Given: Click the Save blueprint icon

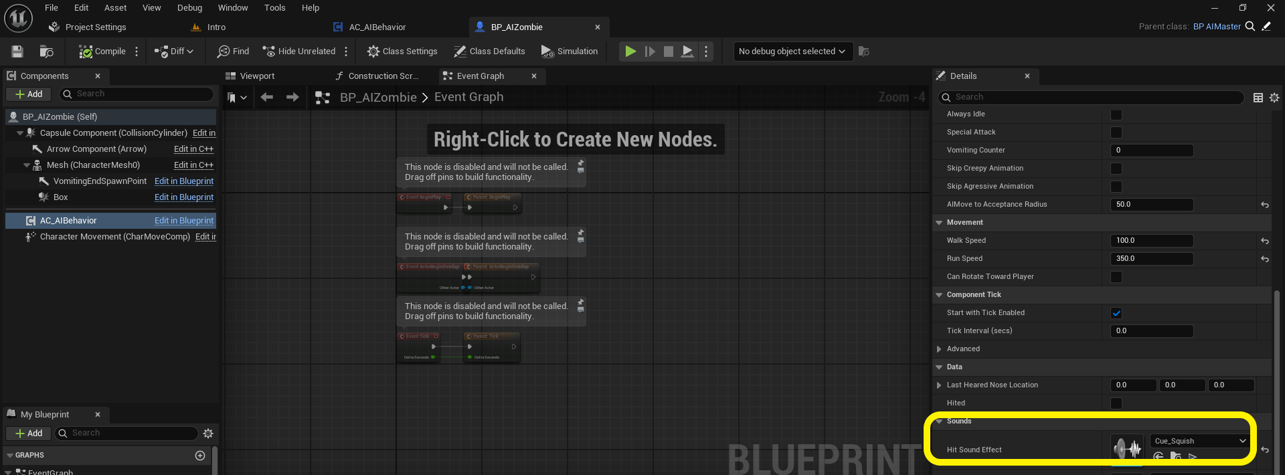Looking at the screenshot, I should coord(17,52).
